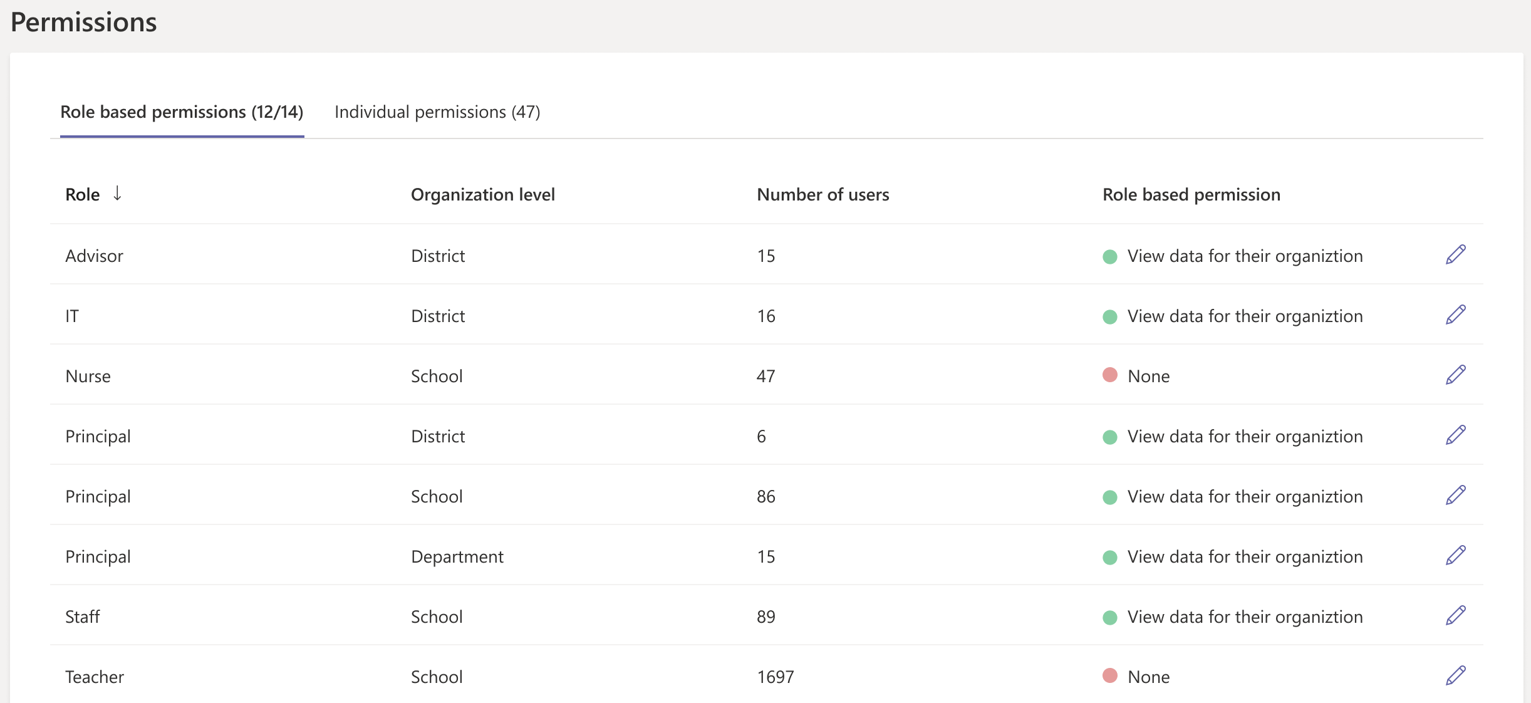
Task: Click the user count 1697
Action: coord(776,677)
